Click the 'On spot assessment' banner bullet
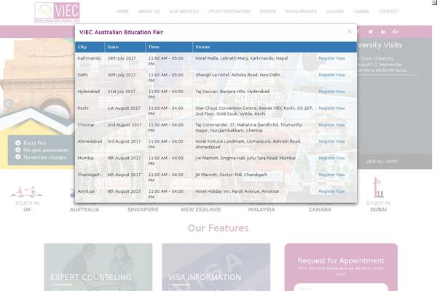Viewport: 437px width, 291px height. (46, 150)
